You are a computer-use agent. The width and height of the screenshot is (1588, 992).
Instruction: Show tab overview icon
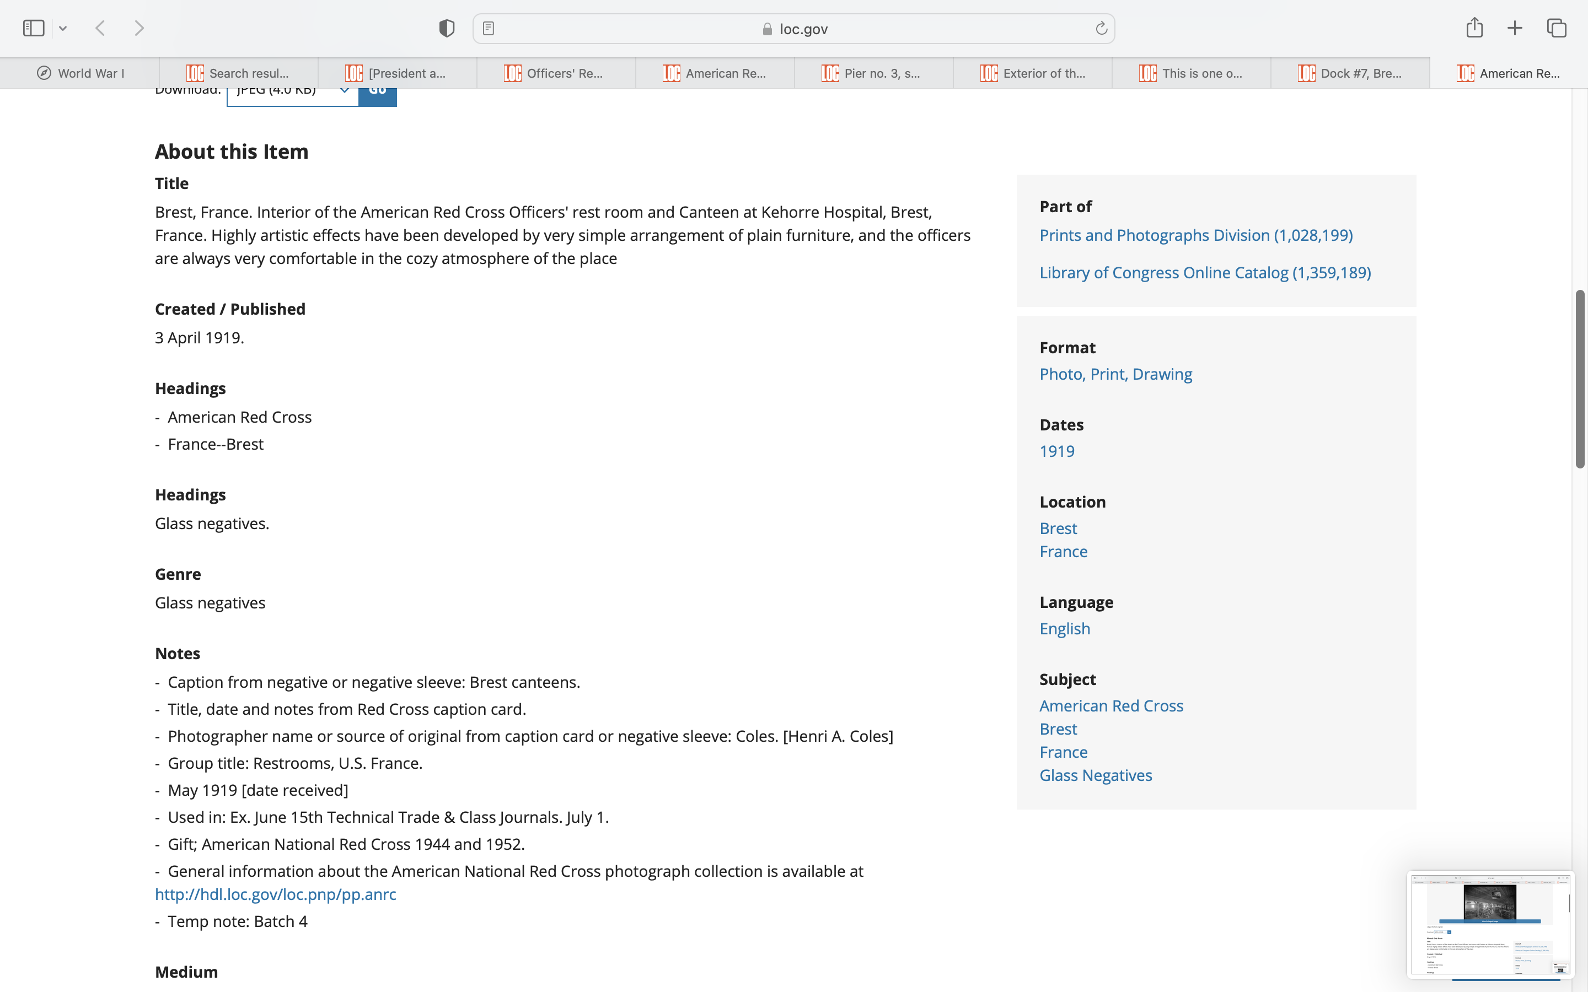pos(1557,28)
